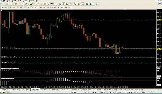The width and height of the screenshot is (162, 94).
Task: Set timeframe to M15
Action: [48, 7]
